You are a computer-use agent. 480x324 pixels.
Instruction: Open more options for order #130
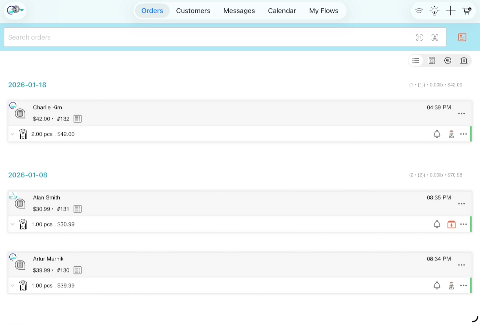click(462, 264)
